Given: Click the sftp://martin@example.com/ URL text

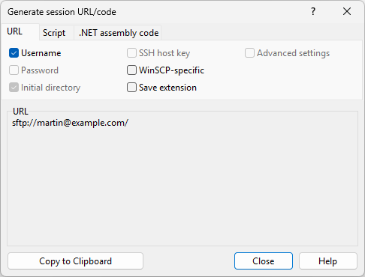Looking at the screenshot, I should pos(70,123).
